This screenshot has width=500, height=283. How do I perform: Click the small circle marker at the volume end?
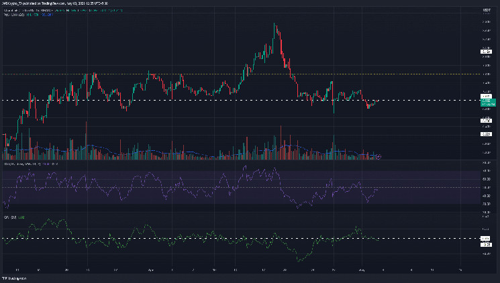(x=379, y=156)
